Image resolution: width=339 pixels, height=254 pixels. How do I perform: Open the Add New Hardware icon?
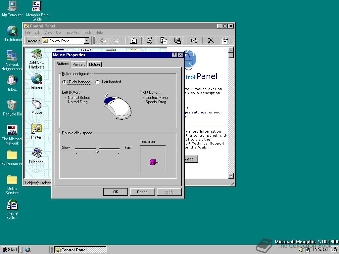click(x=37, y=55)
